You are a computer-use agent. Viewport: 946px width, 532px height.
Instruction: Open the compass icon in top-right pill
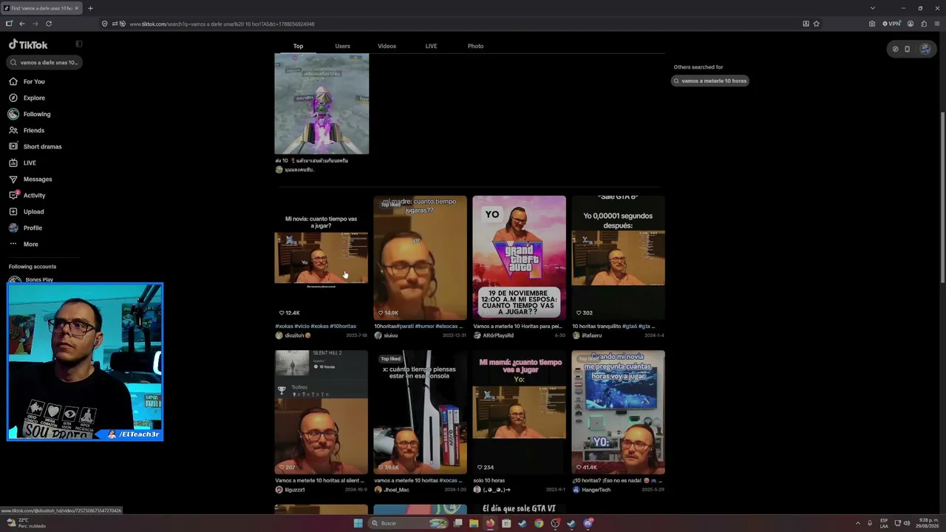tap(895, 50)
